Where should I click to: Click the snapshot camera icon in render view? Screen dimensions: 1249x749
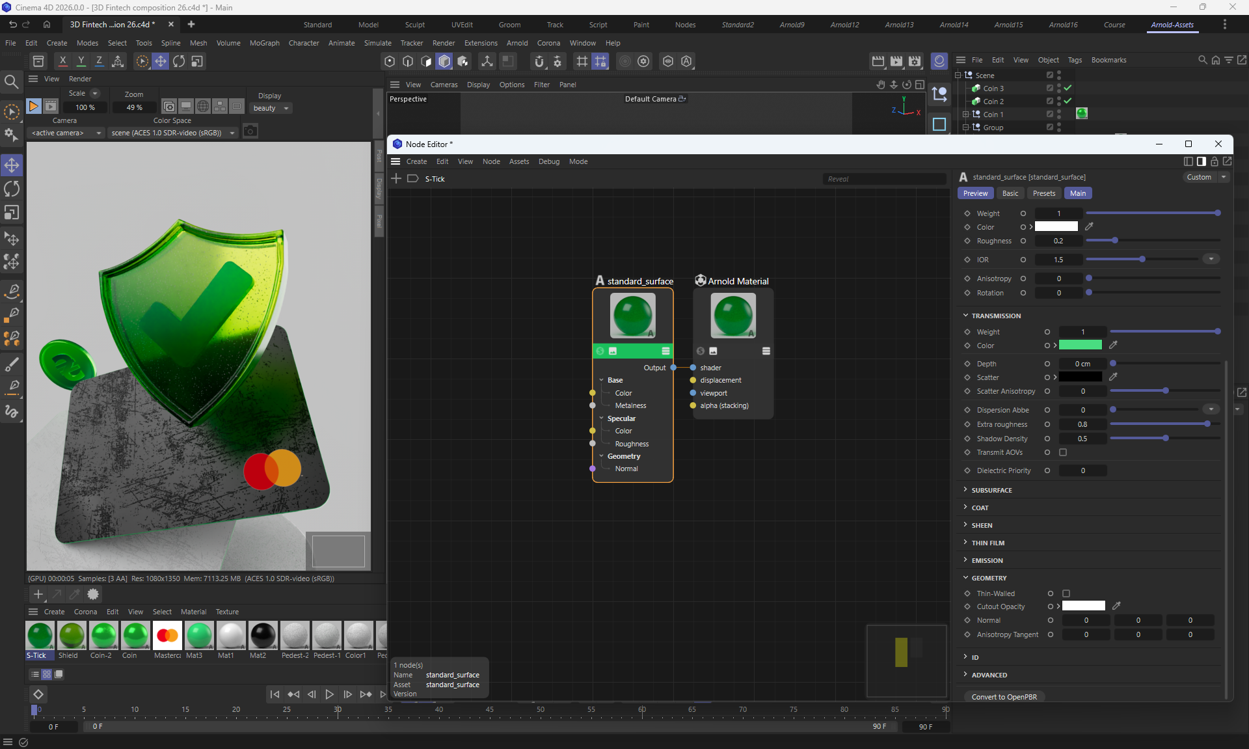[x=250, y=131]
